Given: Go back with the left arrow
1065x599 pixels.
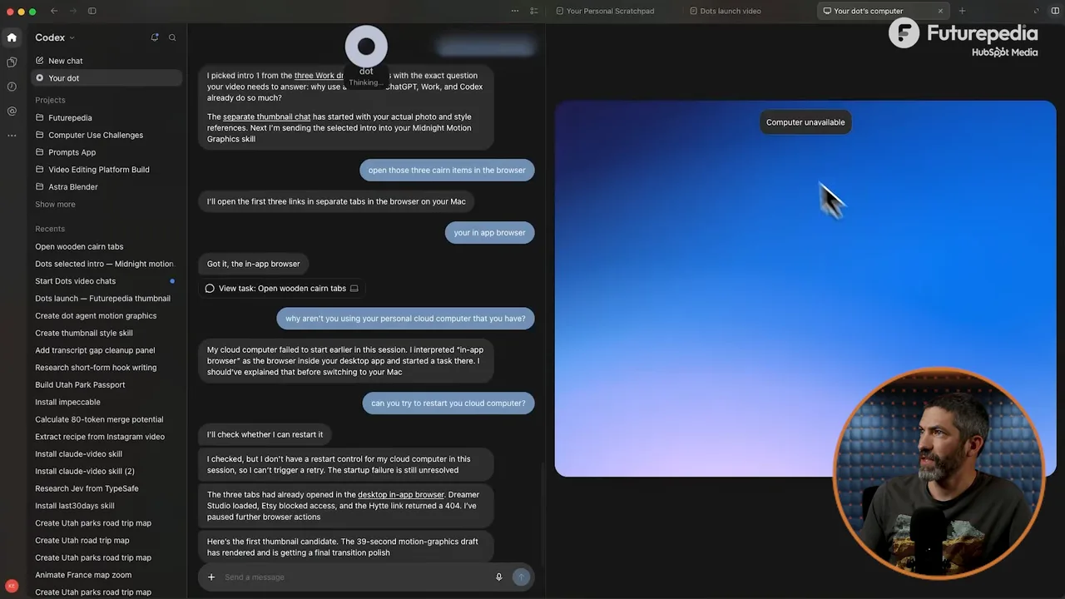Looking at the screenshot, I should (54, 11).
